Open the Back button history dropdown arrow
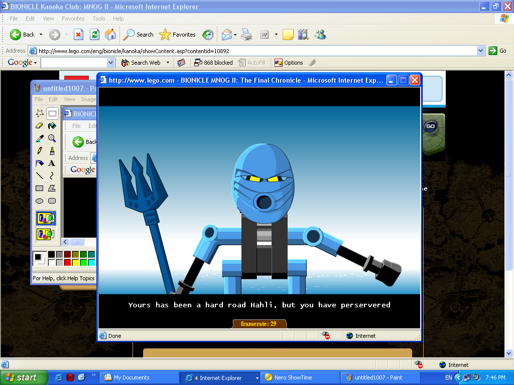 coord(41,35)
